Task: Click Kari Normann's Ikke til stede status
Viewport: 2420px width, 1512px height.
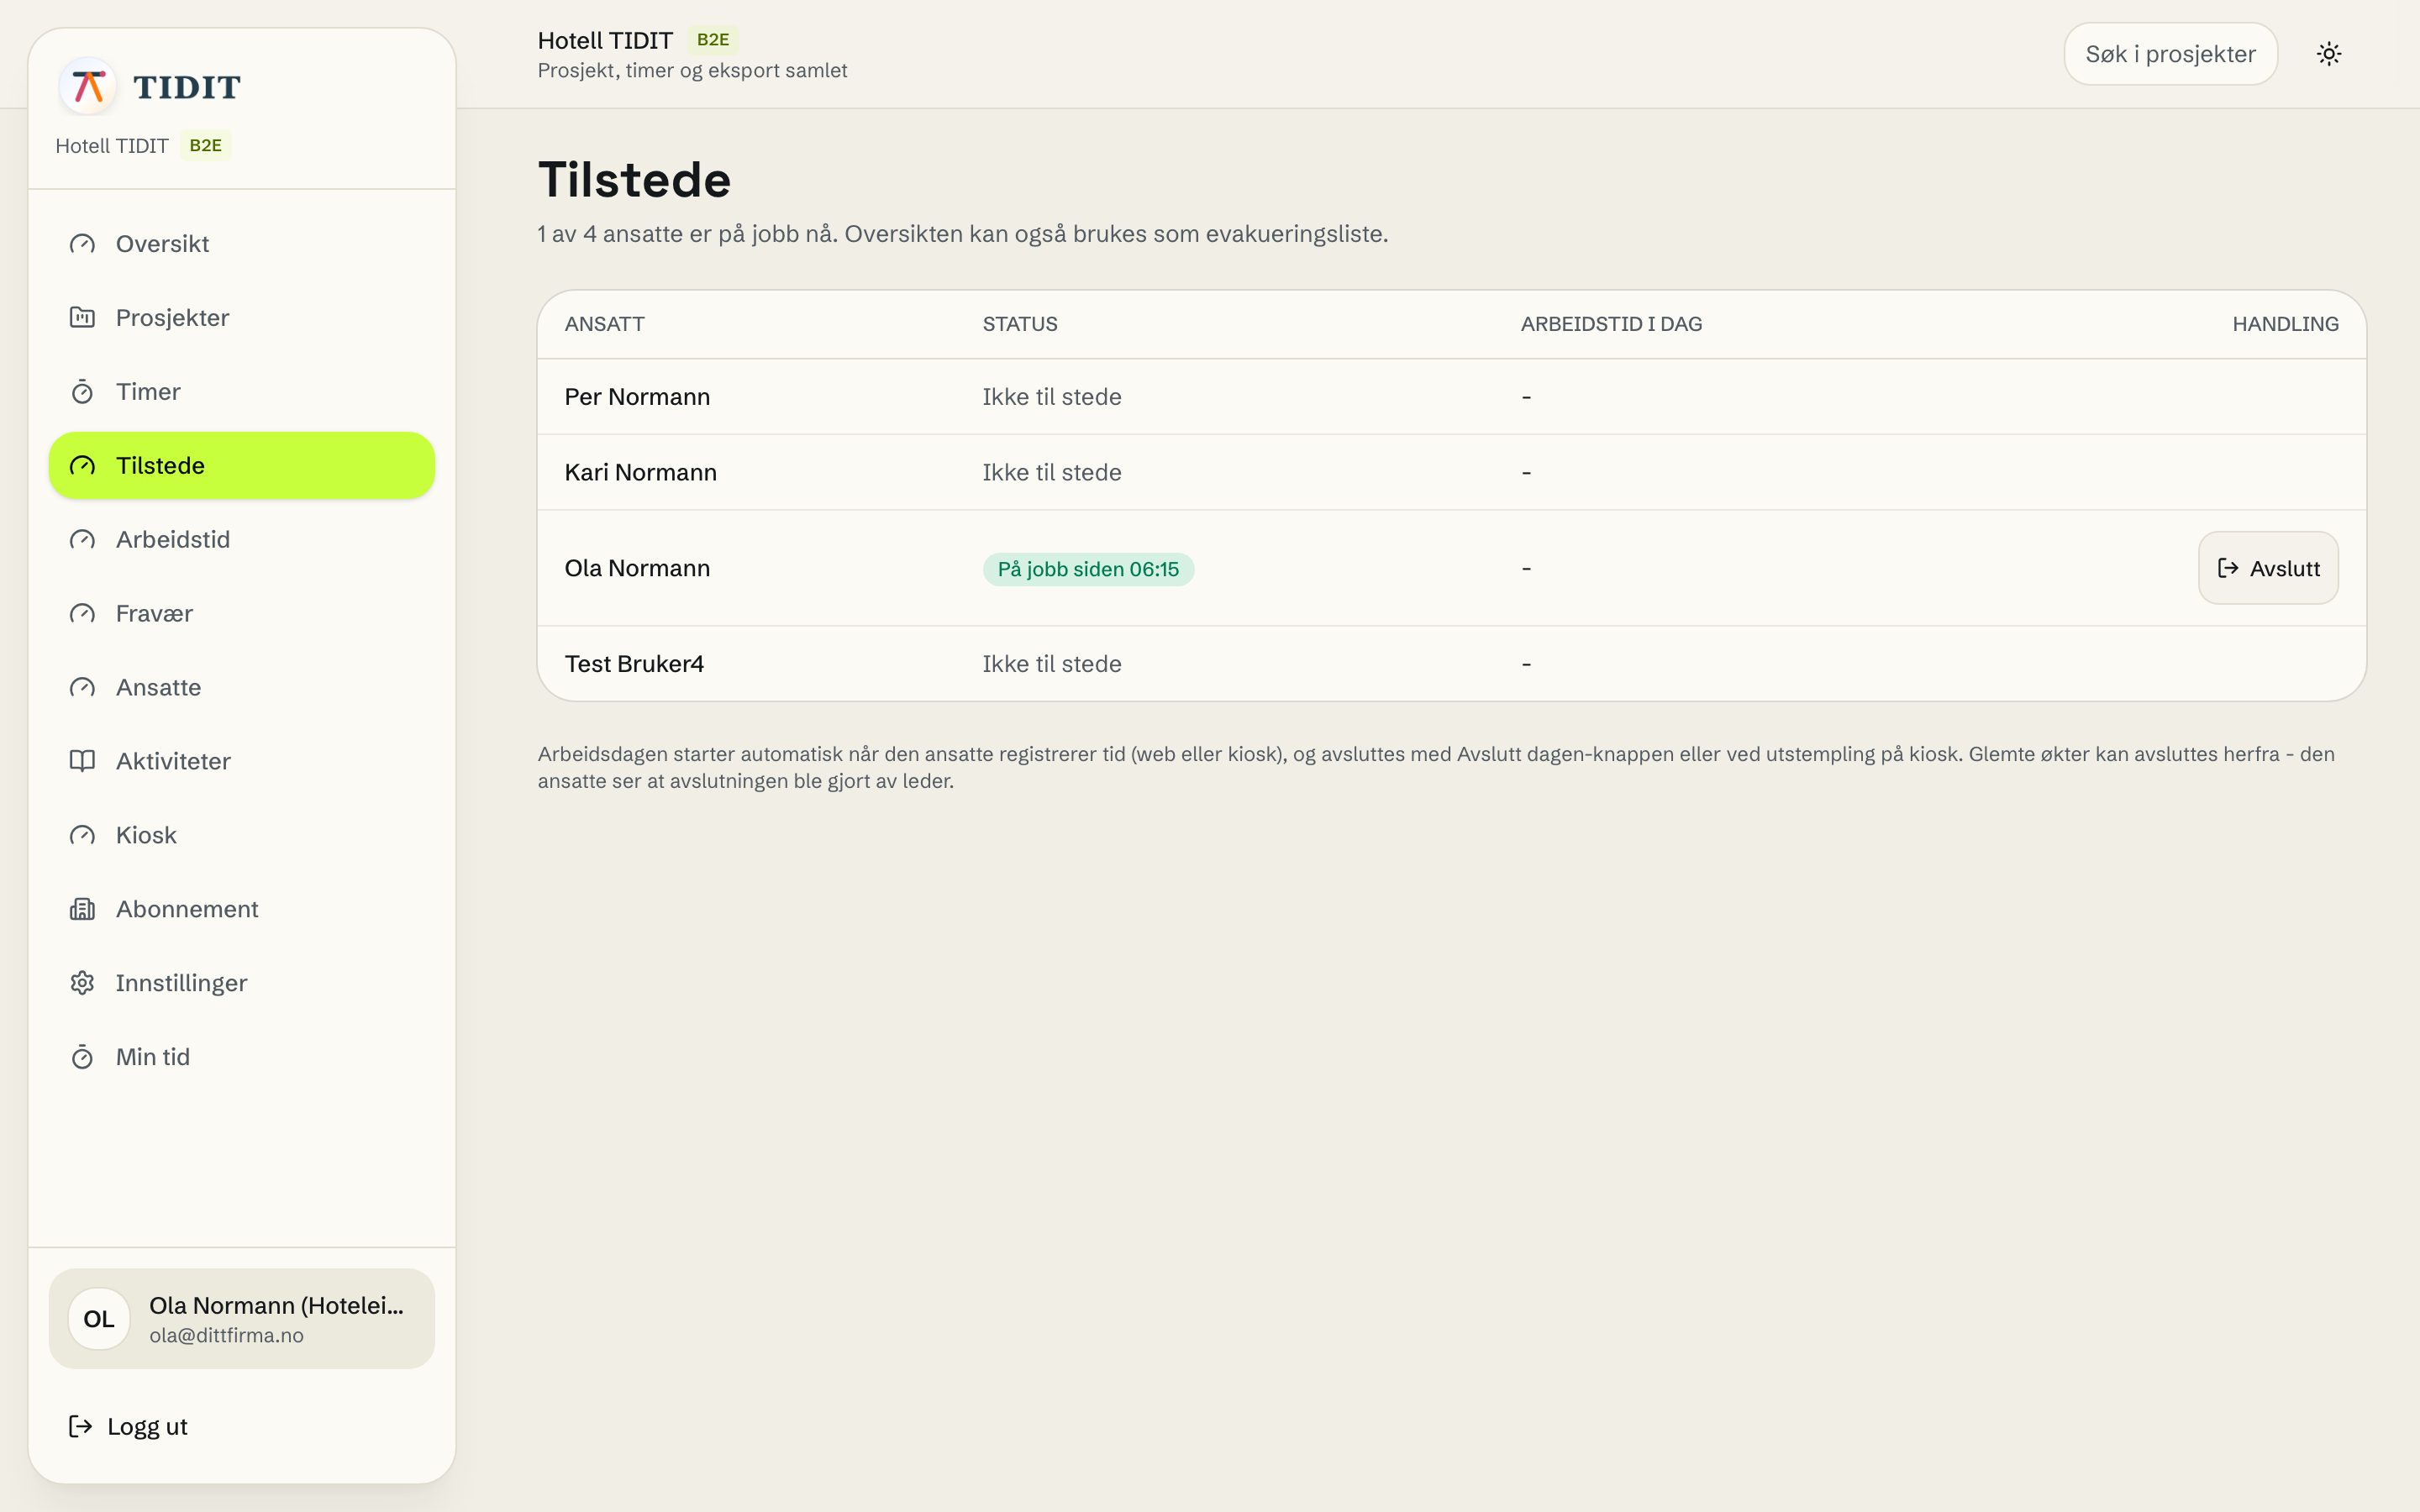Action: pyautogui.click(x=1052, y=473)
